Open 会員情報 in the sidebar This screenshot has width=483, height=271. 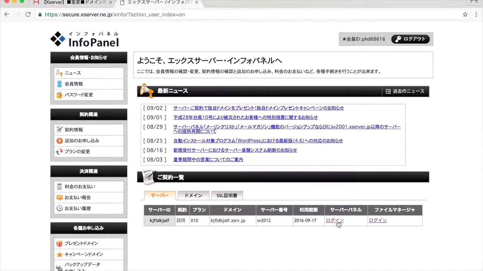pos(89,84)
